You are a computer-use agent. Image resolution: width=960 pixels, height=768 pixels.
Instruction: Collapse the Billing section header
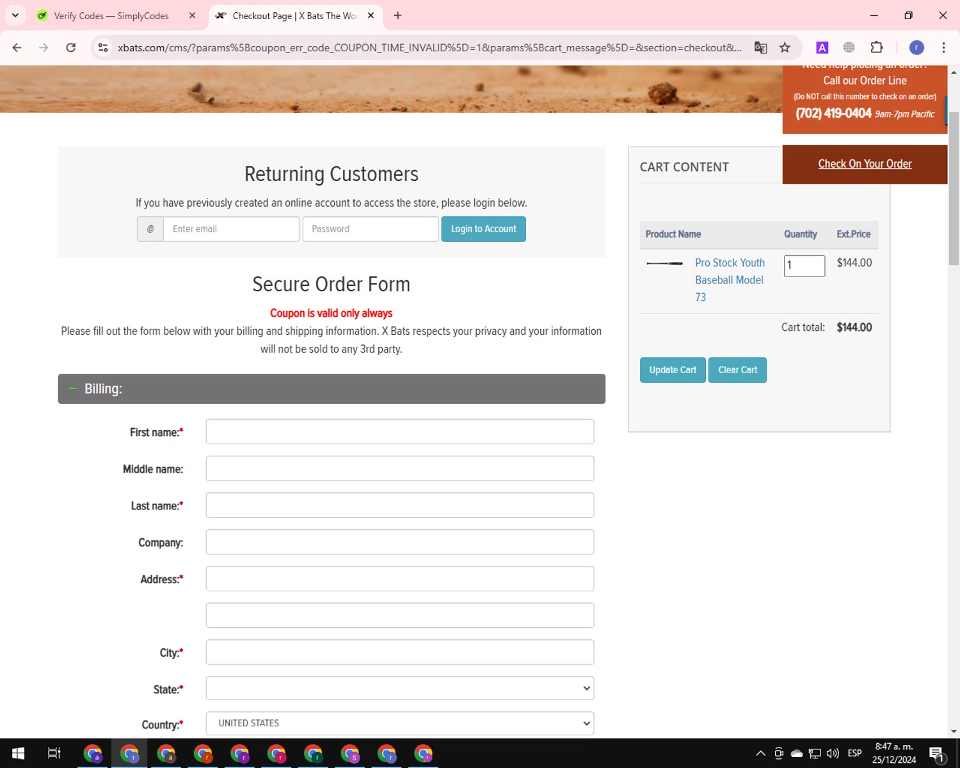pyautogui.click(x=332, y=389)
